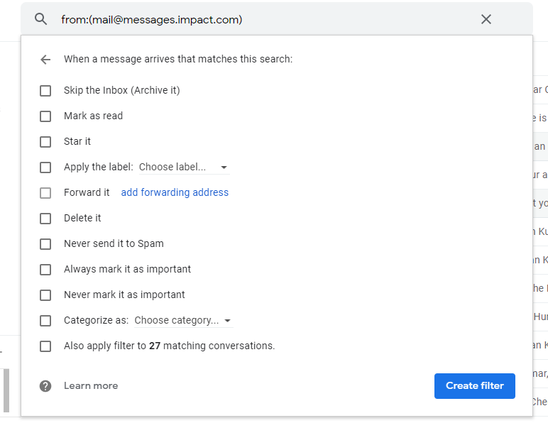
Task: Check the Delete it option
Action: click(x=45, y=219)
